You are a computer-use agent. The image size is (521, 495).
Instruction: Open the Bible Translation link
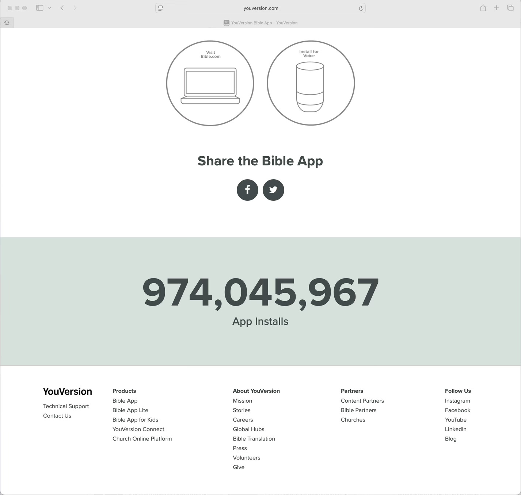254,439
